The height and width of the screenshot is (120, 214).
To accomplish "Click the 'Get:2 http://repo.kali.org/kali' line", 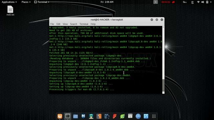I will click(x=106, y=43).
